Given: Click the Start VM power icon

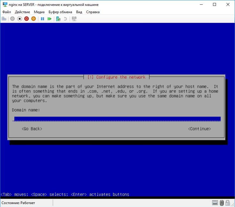Looking at the screenshot, I should coord(12,18).
